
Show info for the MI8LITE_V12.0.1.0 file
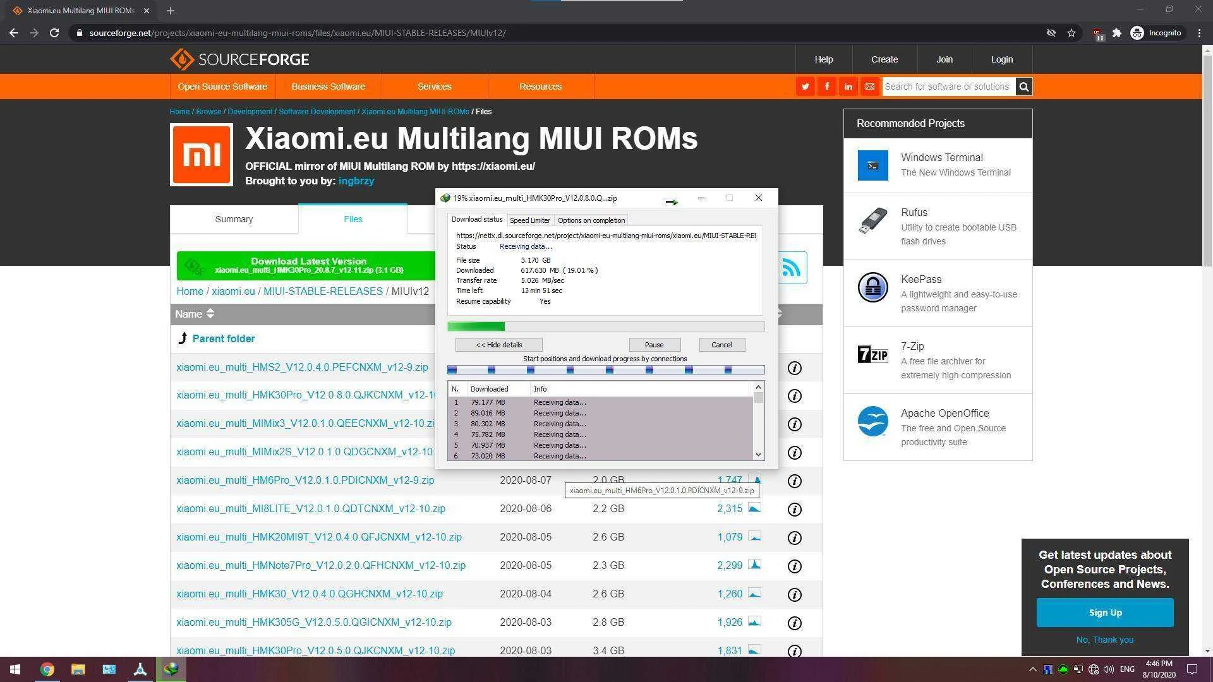(795, 510)
